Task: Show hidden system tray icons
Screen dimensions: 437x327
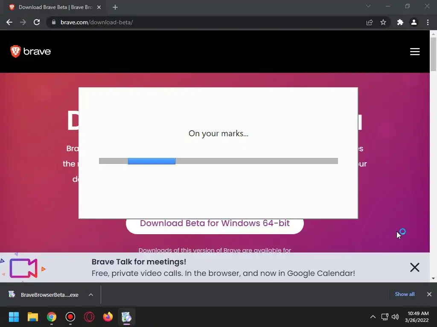Action: point(373,317)
